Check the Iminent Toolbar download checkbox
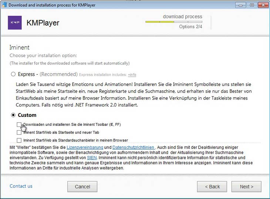Image resolution: width=270 pixels, height=199 pixels. tap(19, 124)
